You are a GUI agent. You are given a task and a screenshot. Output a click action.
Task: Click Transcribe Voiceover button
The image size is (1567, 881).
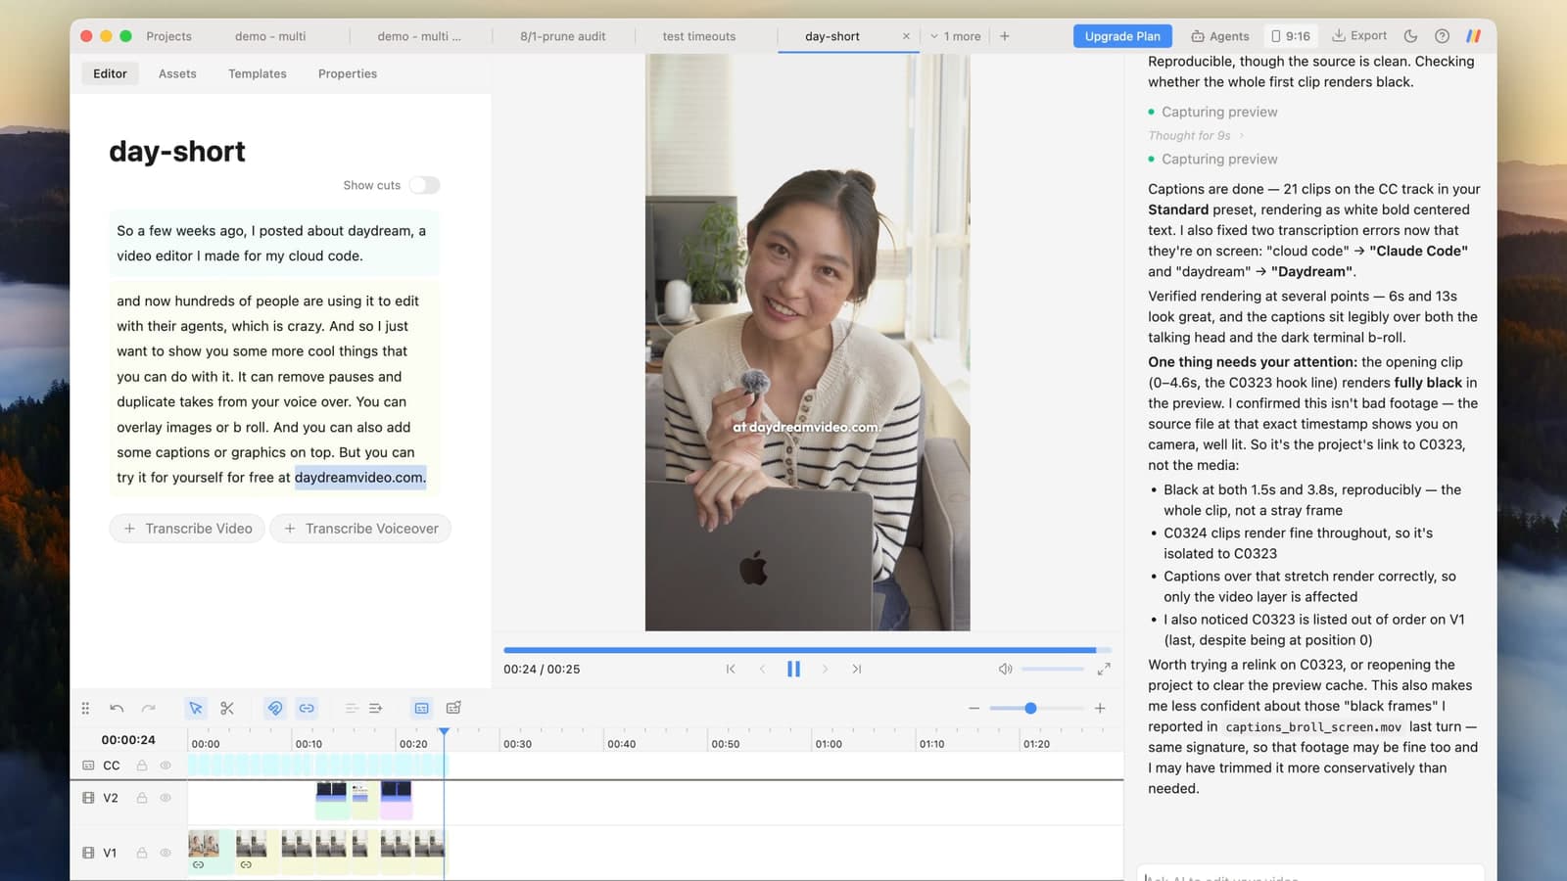(x=360, y=529)
